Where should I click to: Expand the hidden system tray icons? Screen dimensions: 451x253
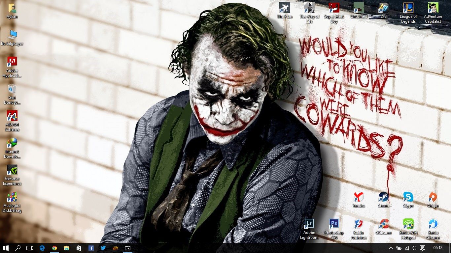click(391, 248)
